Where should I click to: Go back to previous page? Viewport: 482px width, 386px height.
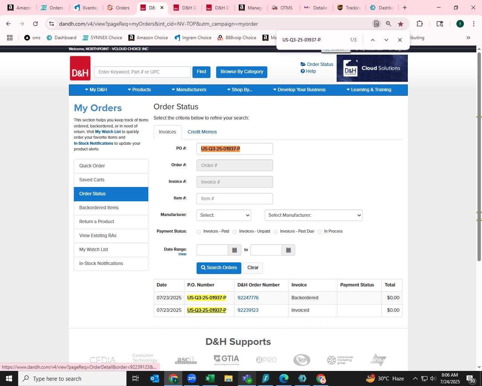8,24
